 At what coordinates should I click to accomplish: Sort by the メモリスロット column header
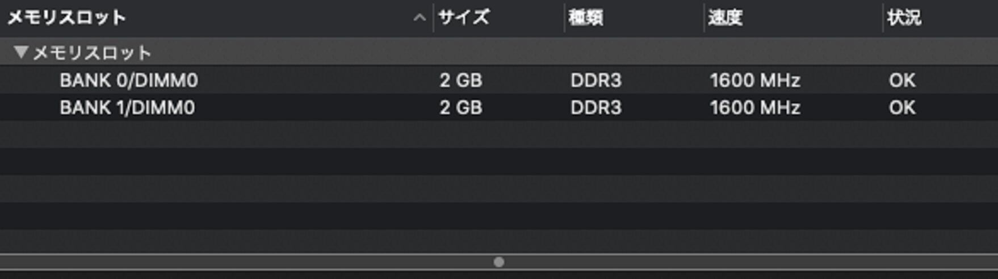point(66,18)
